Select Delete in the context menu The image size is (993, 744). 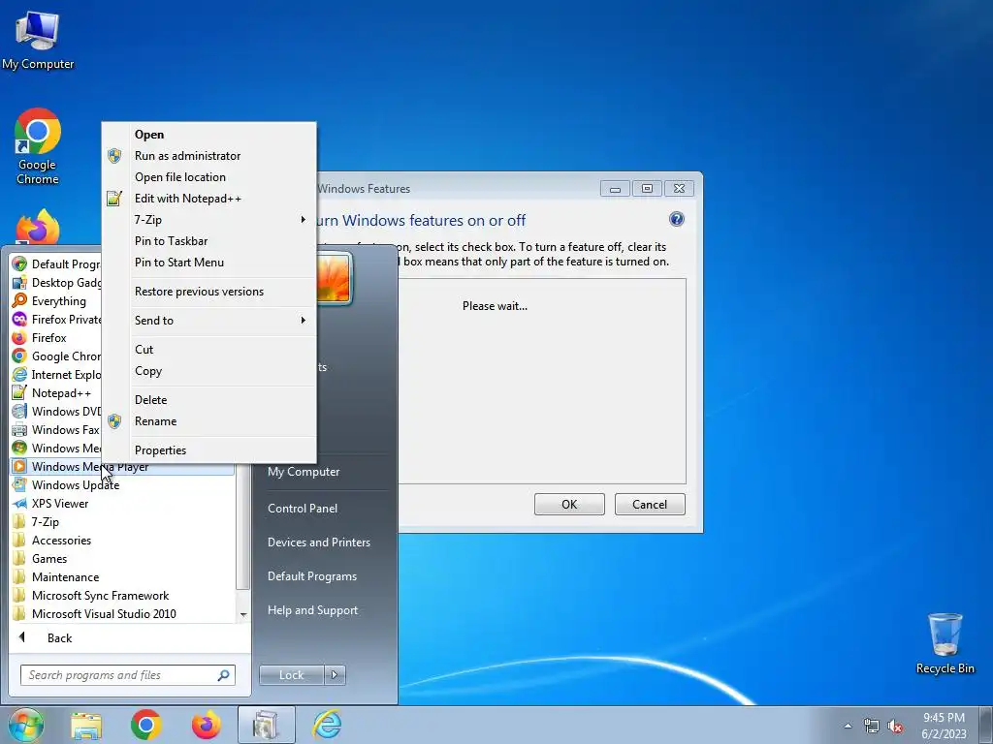209,400
